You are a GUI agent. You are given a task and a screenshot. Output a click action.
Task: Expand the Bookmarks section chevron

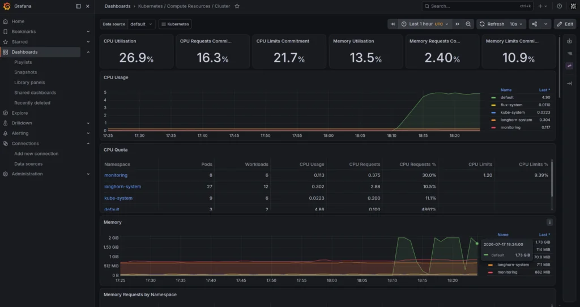[x=88, y=32]
